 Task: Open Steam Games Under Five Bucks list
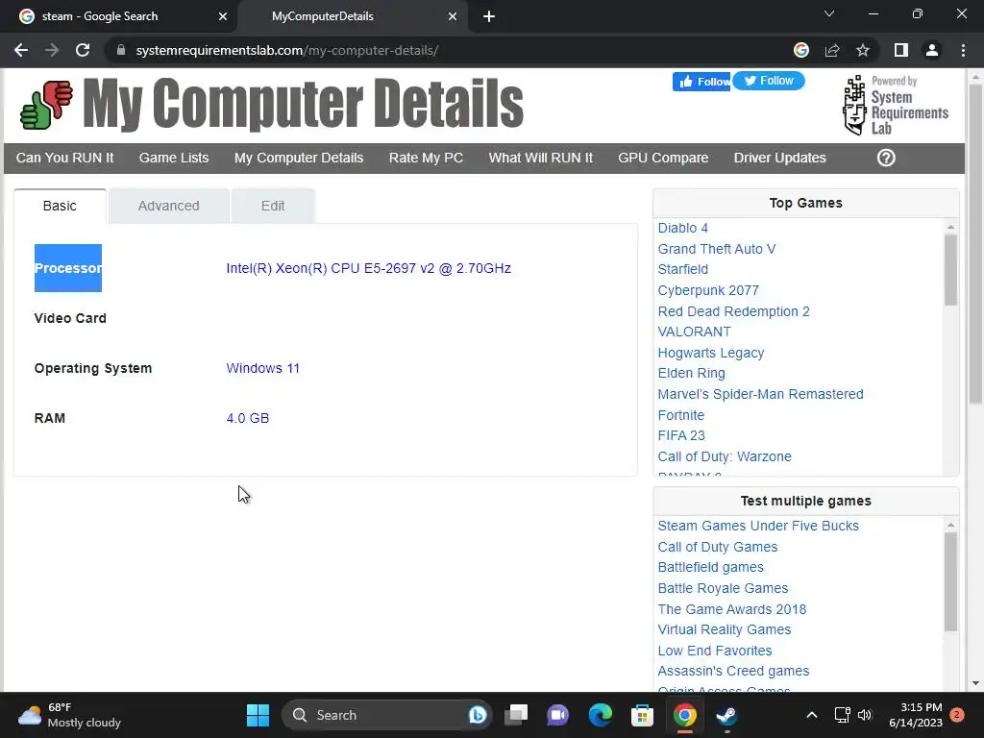tap(758, 526)
